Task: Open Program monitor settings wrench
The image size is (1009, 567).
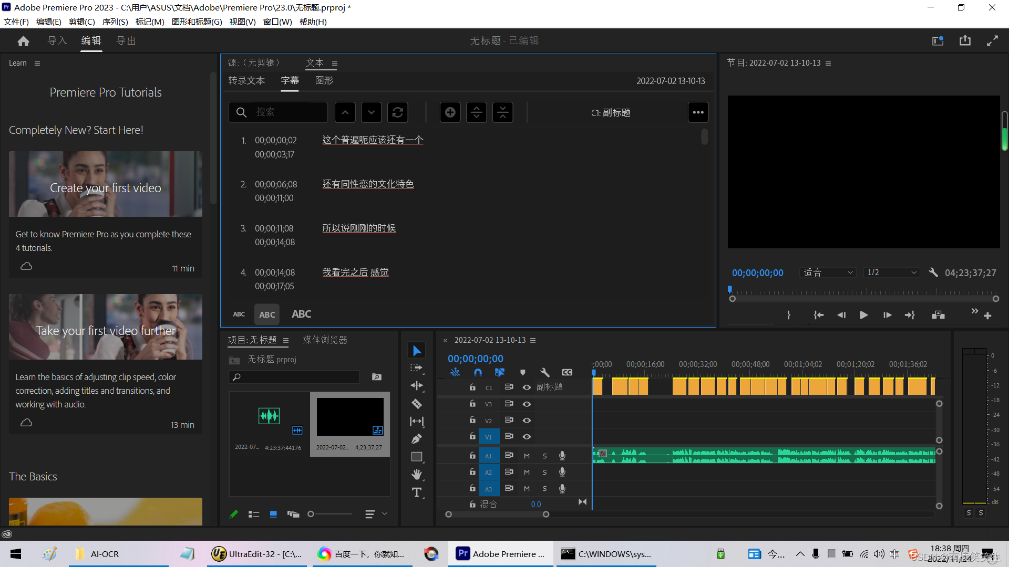Action: point(933,272)
